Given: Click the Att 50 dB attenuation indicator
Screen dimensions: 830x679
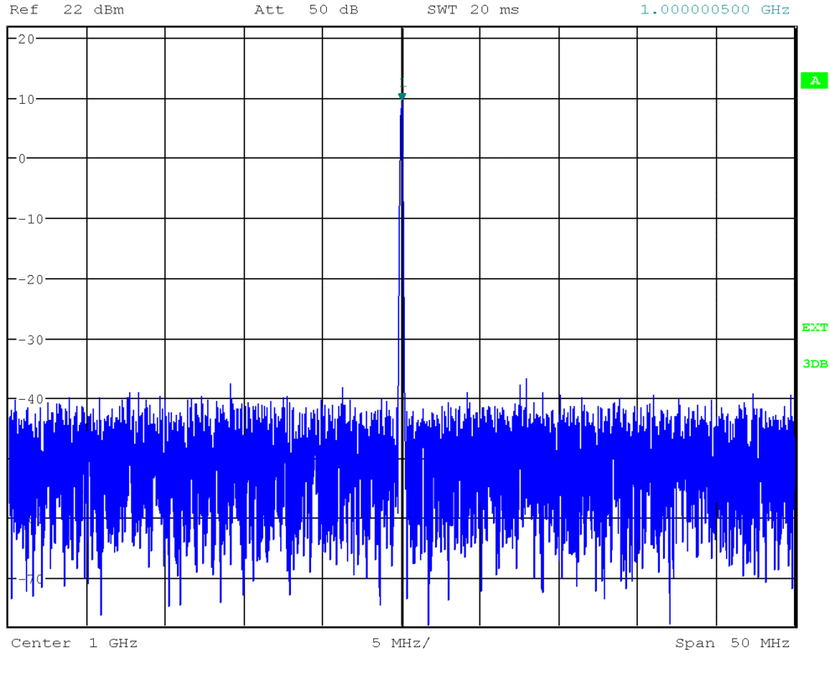Looking at the screenshot, I should tap(303, 10).
